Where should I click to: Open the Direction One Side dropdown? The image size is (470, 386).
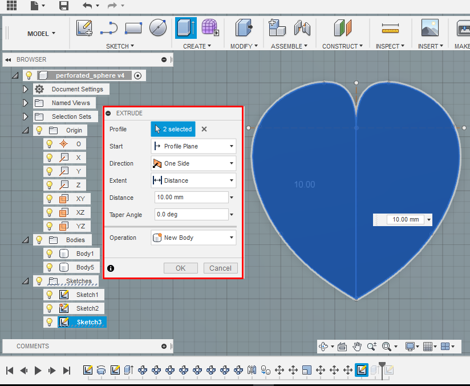click(x=193, y=163)
